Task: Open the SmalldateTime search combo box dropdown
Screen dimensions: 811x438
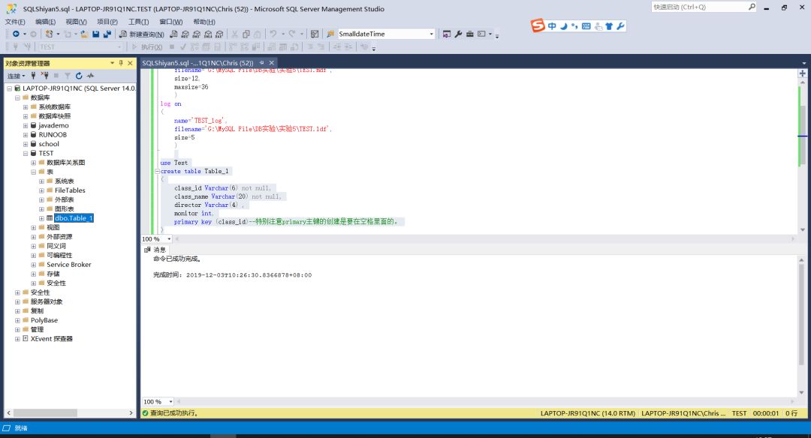Action: click(431, 34)
